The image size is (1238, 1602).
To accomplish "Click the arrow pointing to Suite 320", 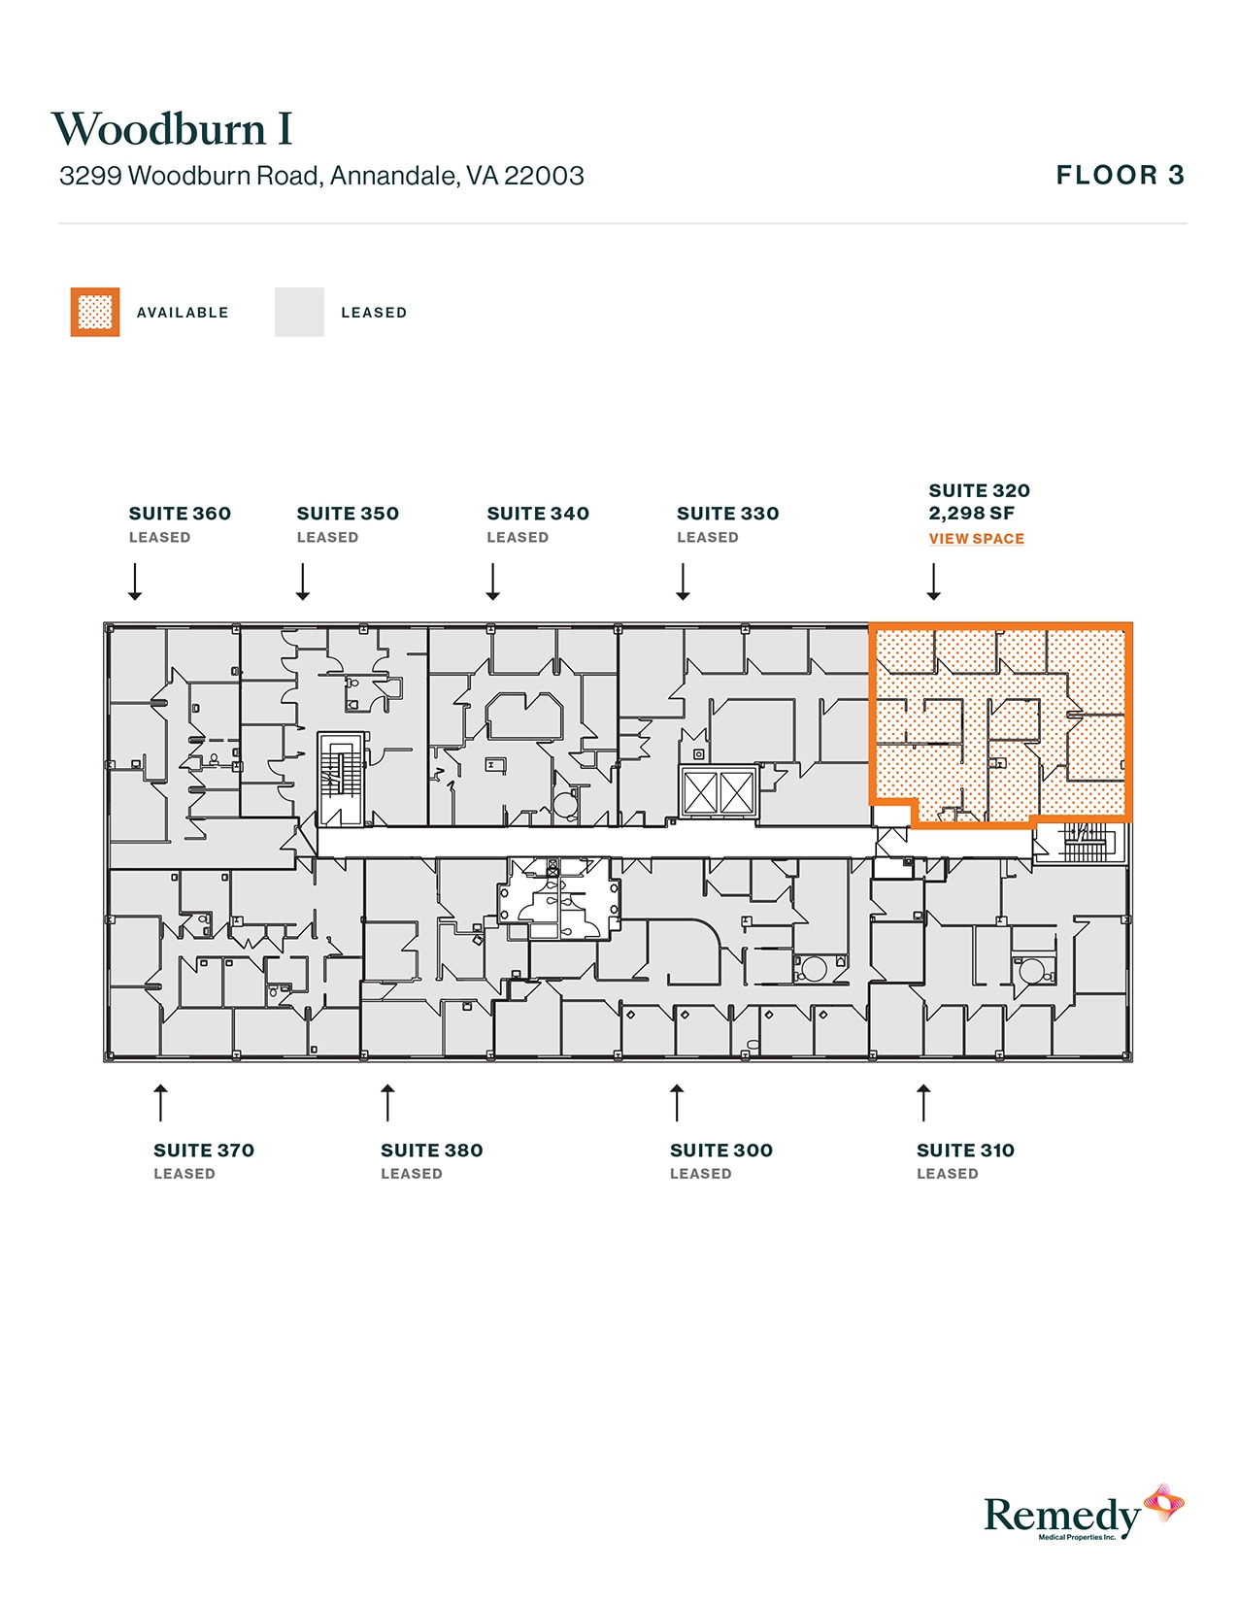I will 934,582.
